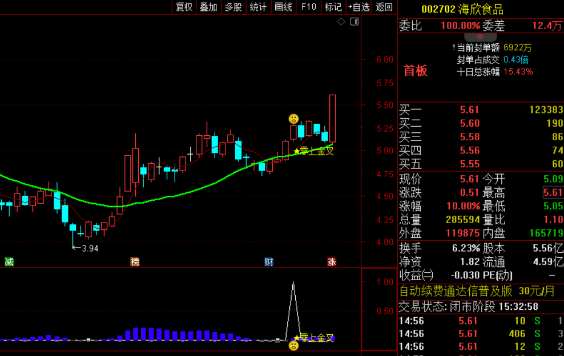This screenshot has height=356, width=564.
Task: Open the F10 company info
Action: (x=309, y=7)
